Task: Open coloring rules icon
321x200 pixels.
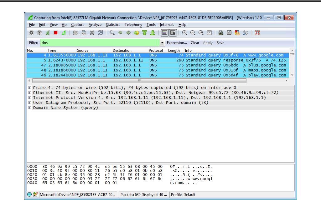Action: pyautogui.click(x=237, y=33)
